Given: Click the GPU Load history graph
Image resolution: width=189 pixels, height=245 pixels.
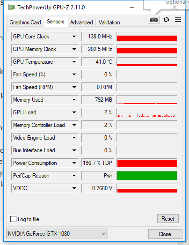Looking at the screenshot, I should tap(147, 112).
